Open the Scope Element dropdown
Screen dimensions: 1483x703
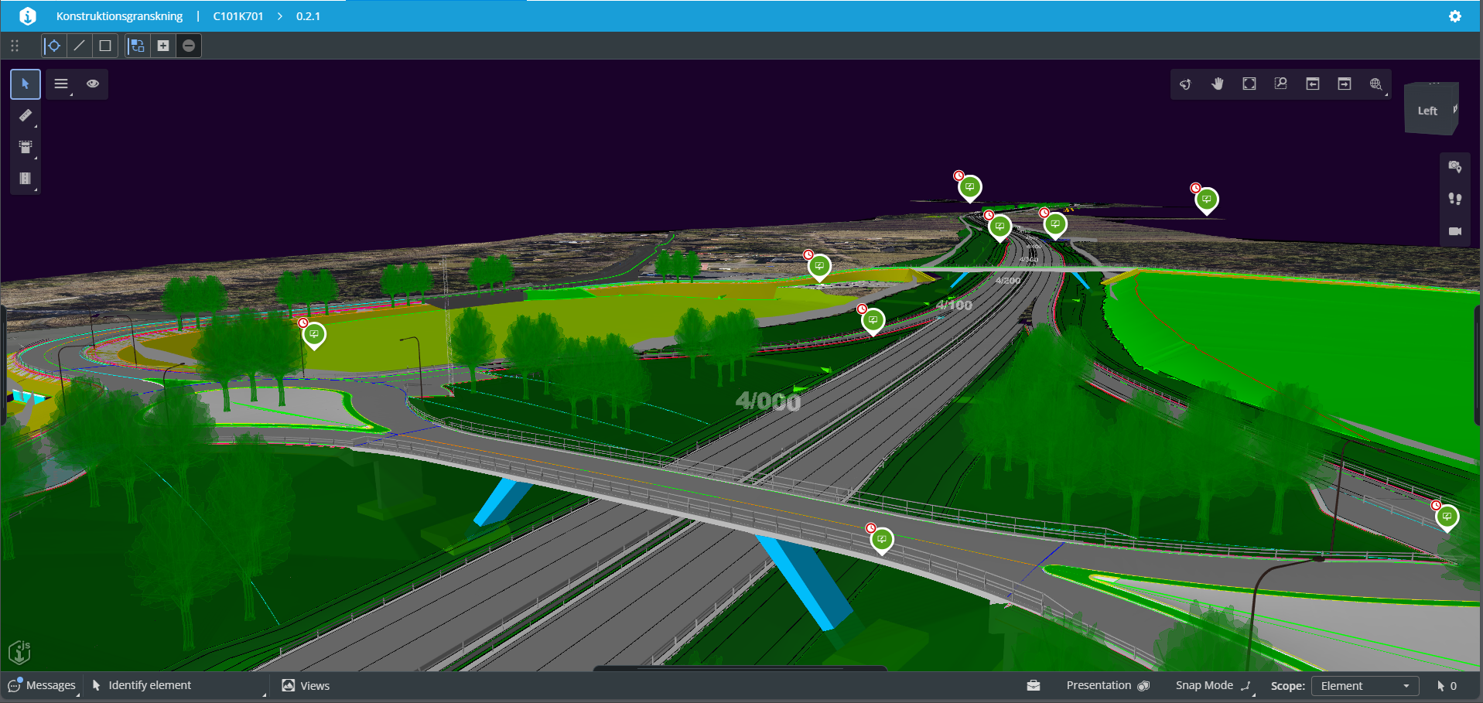[1365, 686]
